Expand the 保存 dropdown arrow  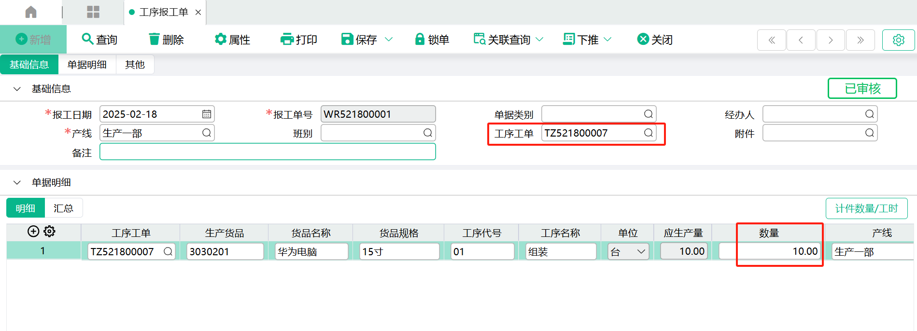[x=389, y=40]
